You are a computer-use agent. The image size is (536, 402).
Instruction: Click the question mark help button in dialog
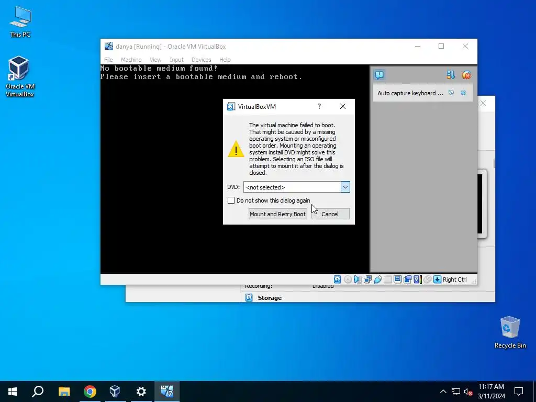click(319, 106)
